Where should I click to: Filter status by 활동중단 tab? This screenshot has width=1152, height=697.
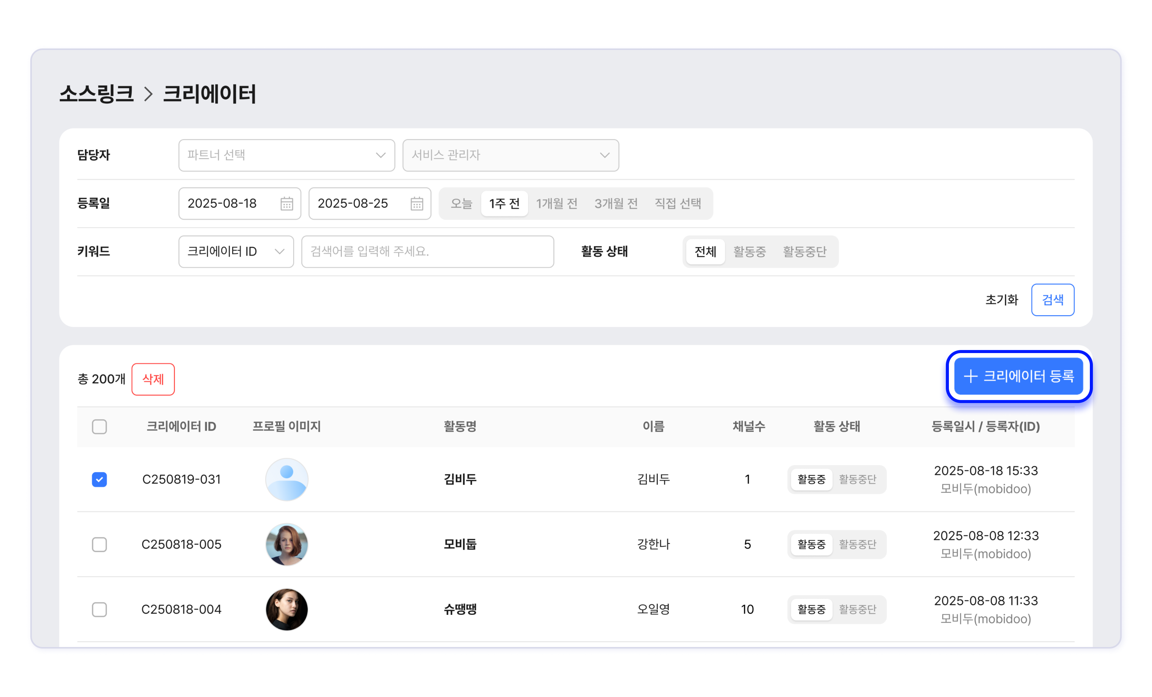click(805, 252)
